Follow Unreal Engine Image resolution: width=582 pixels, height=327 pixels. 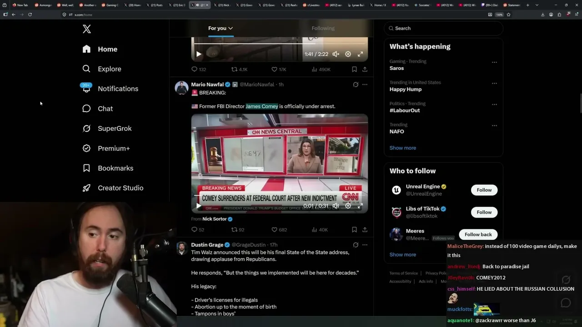484,190
